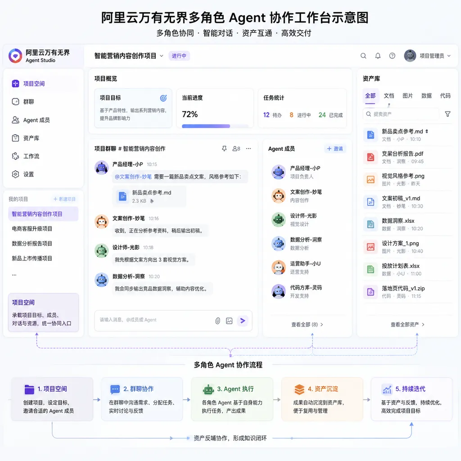Click 数据洞察.xlsx file icon
This screenshot has width=461, height=461.
click(x=371, y=224)
